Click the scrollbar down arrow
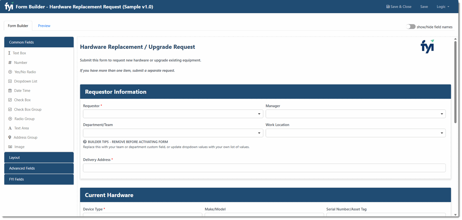The image size is (462, 220). [455, 215]
